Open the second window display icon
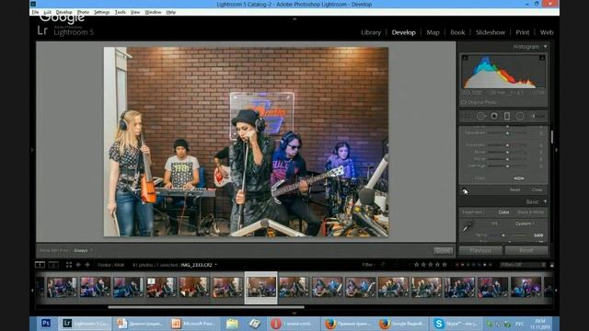Screen dimensions: 589x331 53,265
